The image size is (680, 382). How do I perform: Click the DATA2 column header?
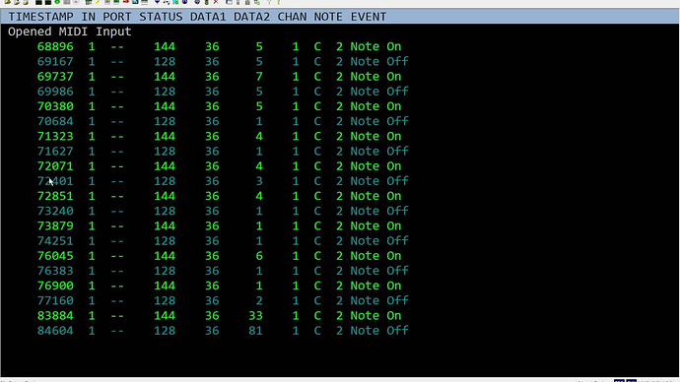pyautogui.click(x=251, y=17)
